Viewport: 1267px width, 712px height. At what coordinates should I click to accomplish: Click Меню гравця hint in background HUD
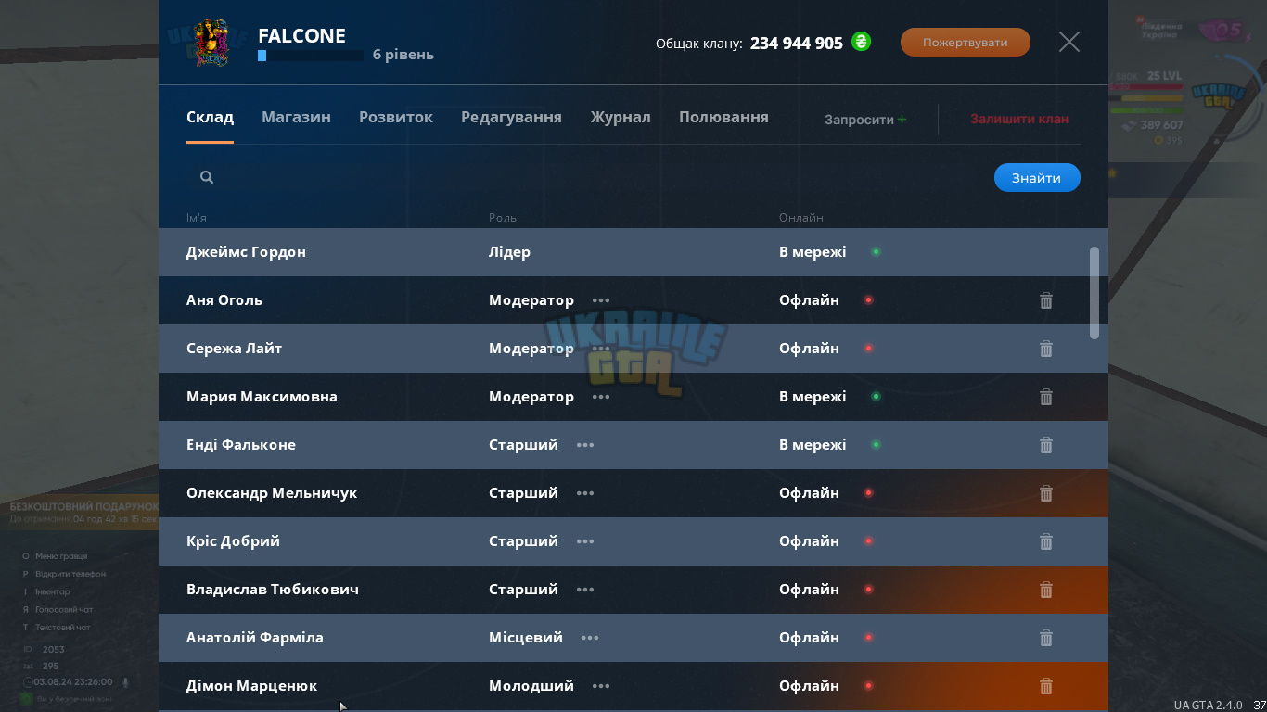(61, 556)
